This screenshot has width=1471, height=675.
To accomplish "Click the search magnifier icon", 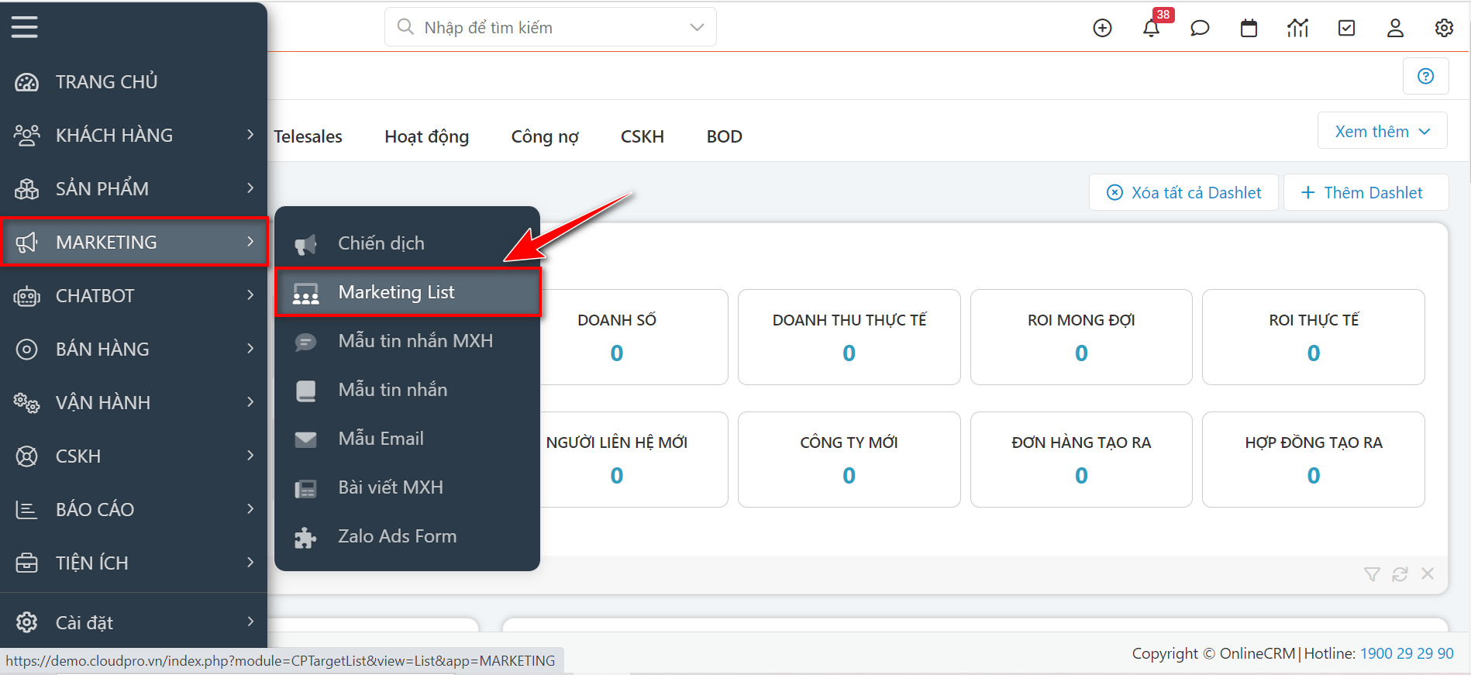I will click(405, 27).
